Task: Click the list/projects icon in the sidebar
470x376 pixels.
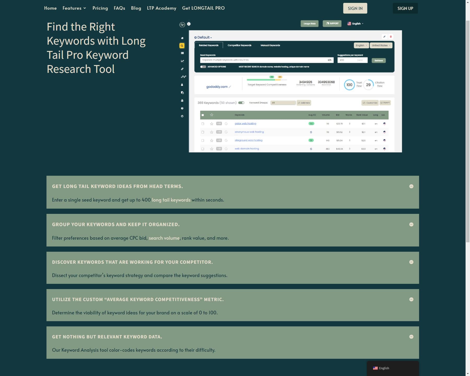Action: [x=182, y=53]
